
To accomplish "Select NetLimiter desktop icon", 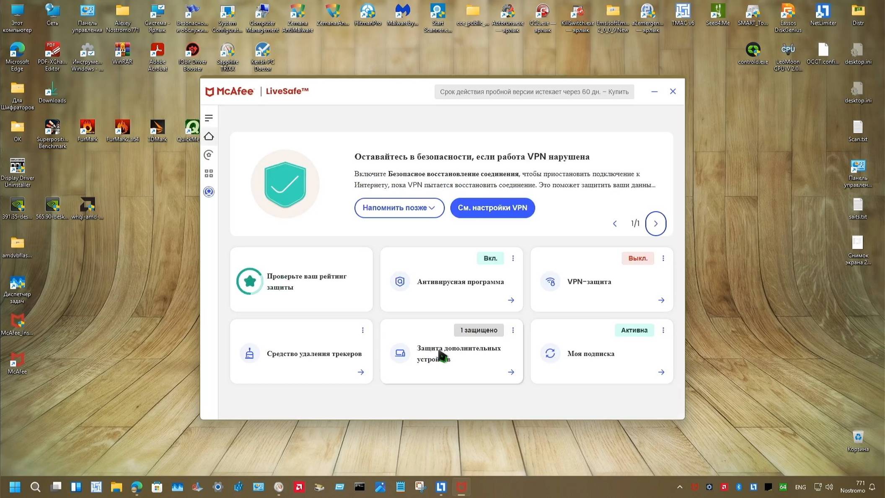I will (x=823, y=15).
